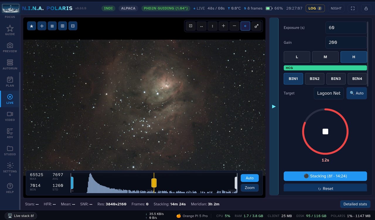Flip image horizontally
375x220 pixels.
pyautogui.click(x=202, y=26)
